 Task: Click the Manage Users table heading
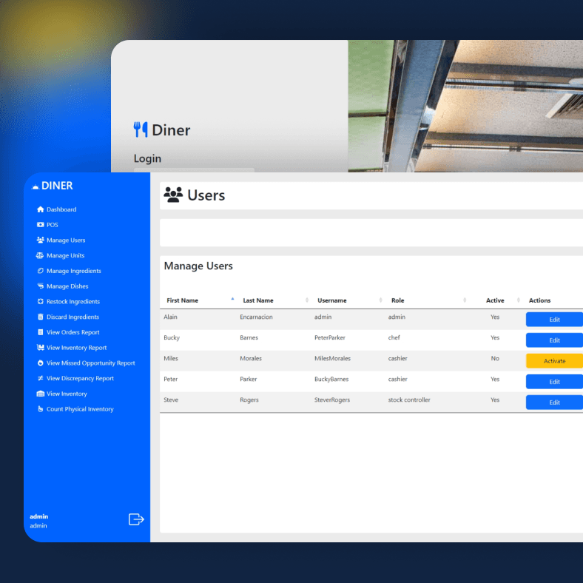pos(198,266)
